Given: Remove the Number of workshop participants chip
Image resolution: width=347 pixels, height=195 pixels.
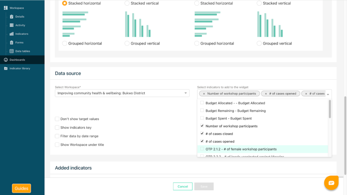Looking at the screenshot, I should (x=204, y=94).
